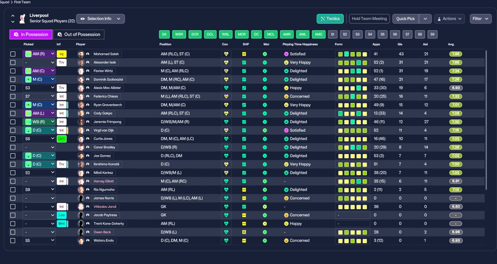Open Jeremie Frimpong's WB (R) picked dropdown
The width and height of the screenshot is (497, 264).
39,122
